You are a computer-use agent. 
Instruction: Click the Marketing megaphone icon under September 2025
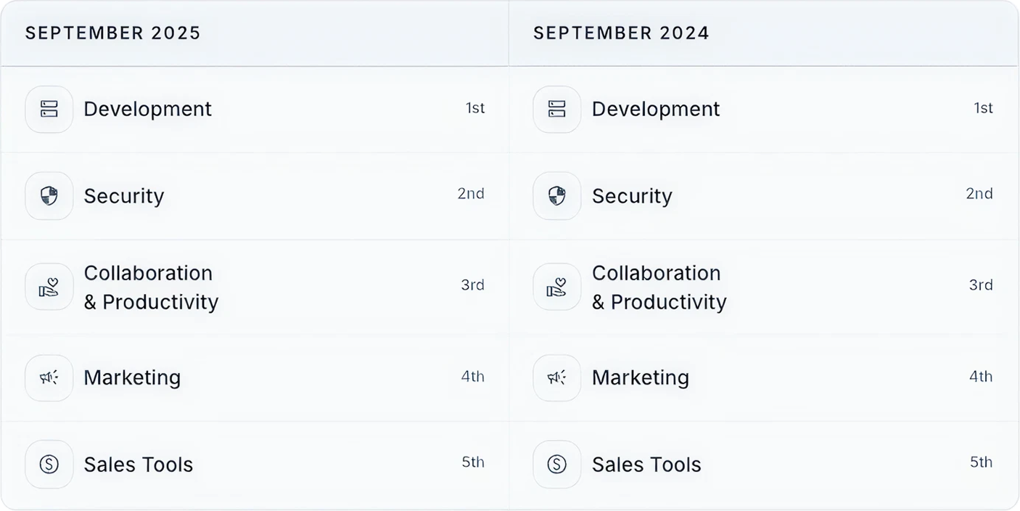tap(49, 377)
